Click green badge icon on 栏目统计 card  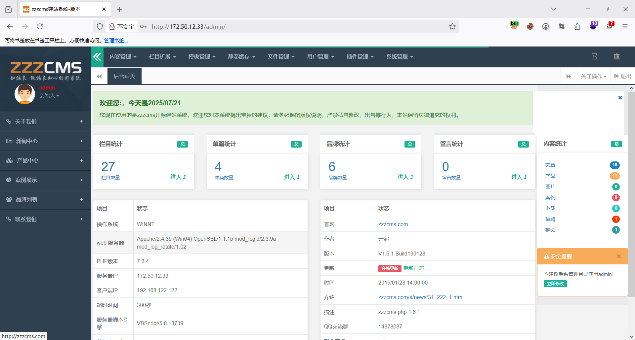183,144
